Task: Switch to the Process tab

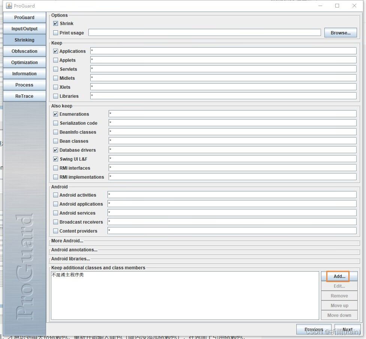Action: (x=24, y=85)
